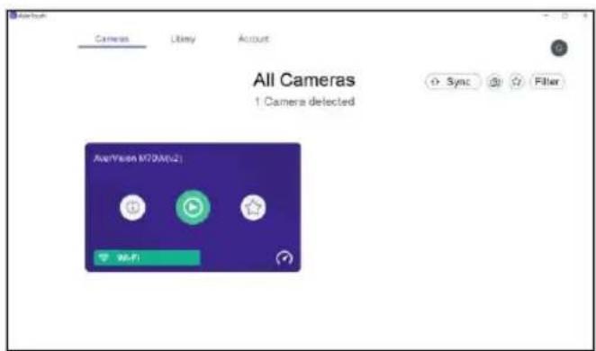
Task: Open the Filter options
Action: 547,82
